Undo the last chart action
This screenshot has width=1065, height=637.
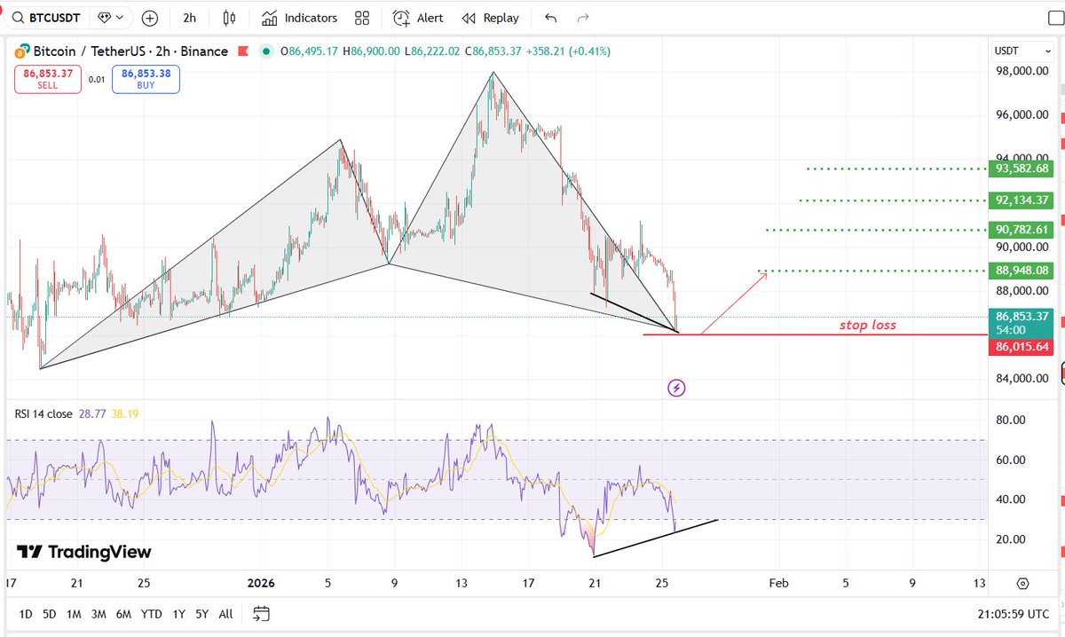coord(551,18)
